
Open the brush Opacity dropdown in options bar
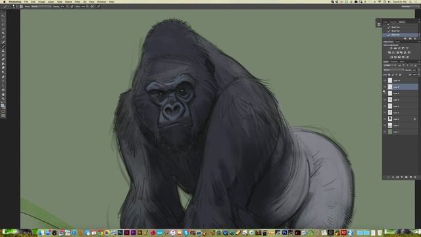pos(67,7)
